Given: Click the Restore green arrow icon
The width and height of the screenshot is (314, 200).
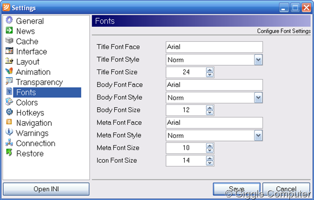Looking at the screenshot, I should (x=9, y=152).
